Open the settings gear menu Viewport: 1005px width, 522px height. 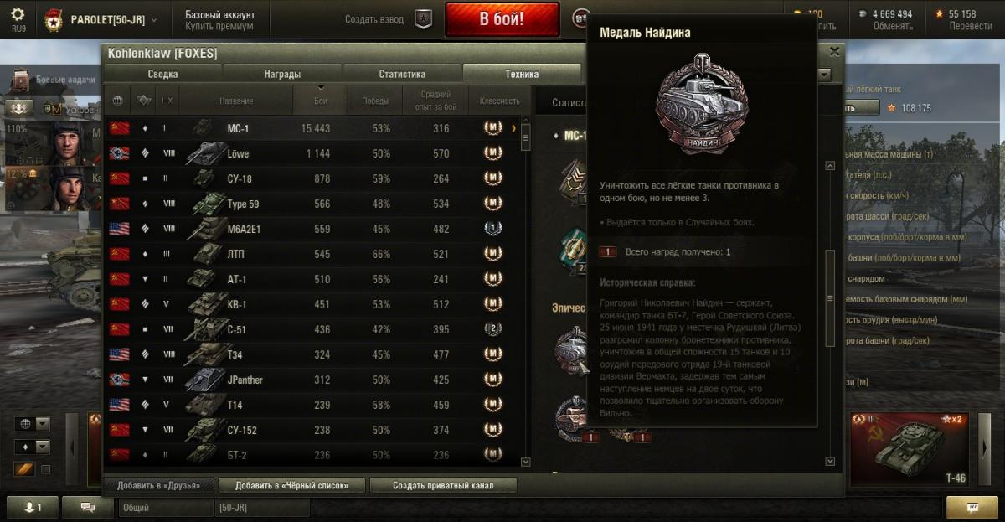tap(18, 15)
